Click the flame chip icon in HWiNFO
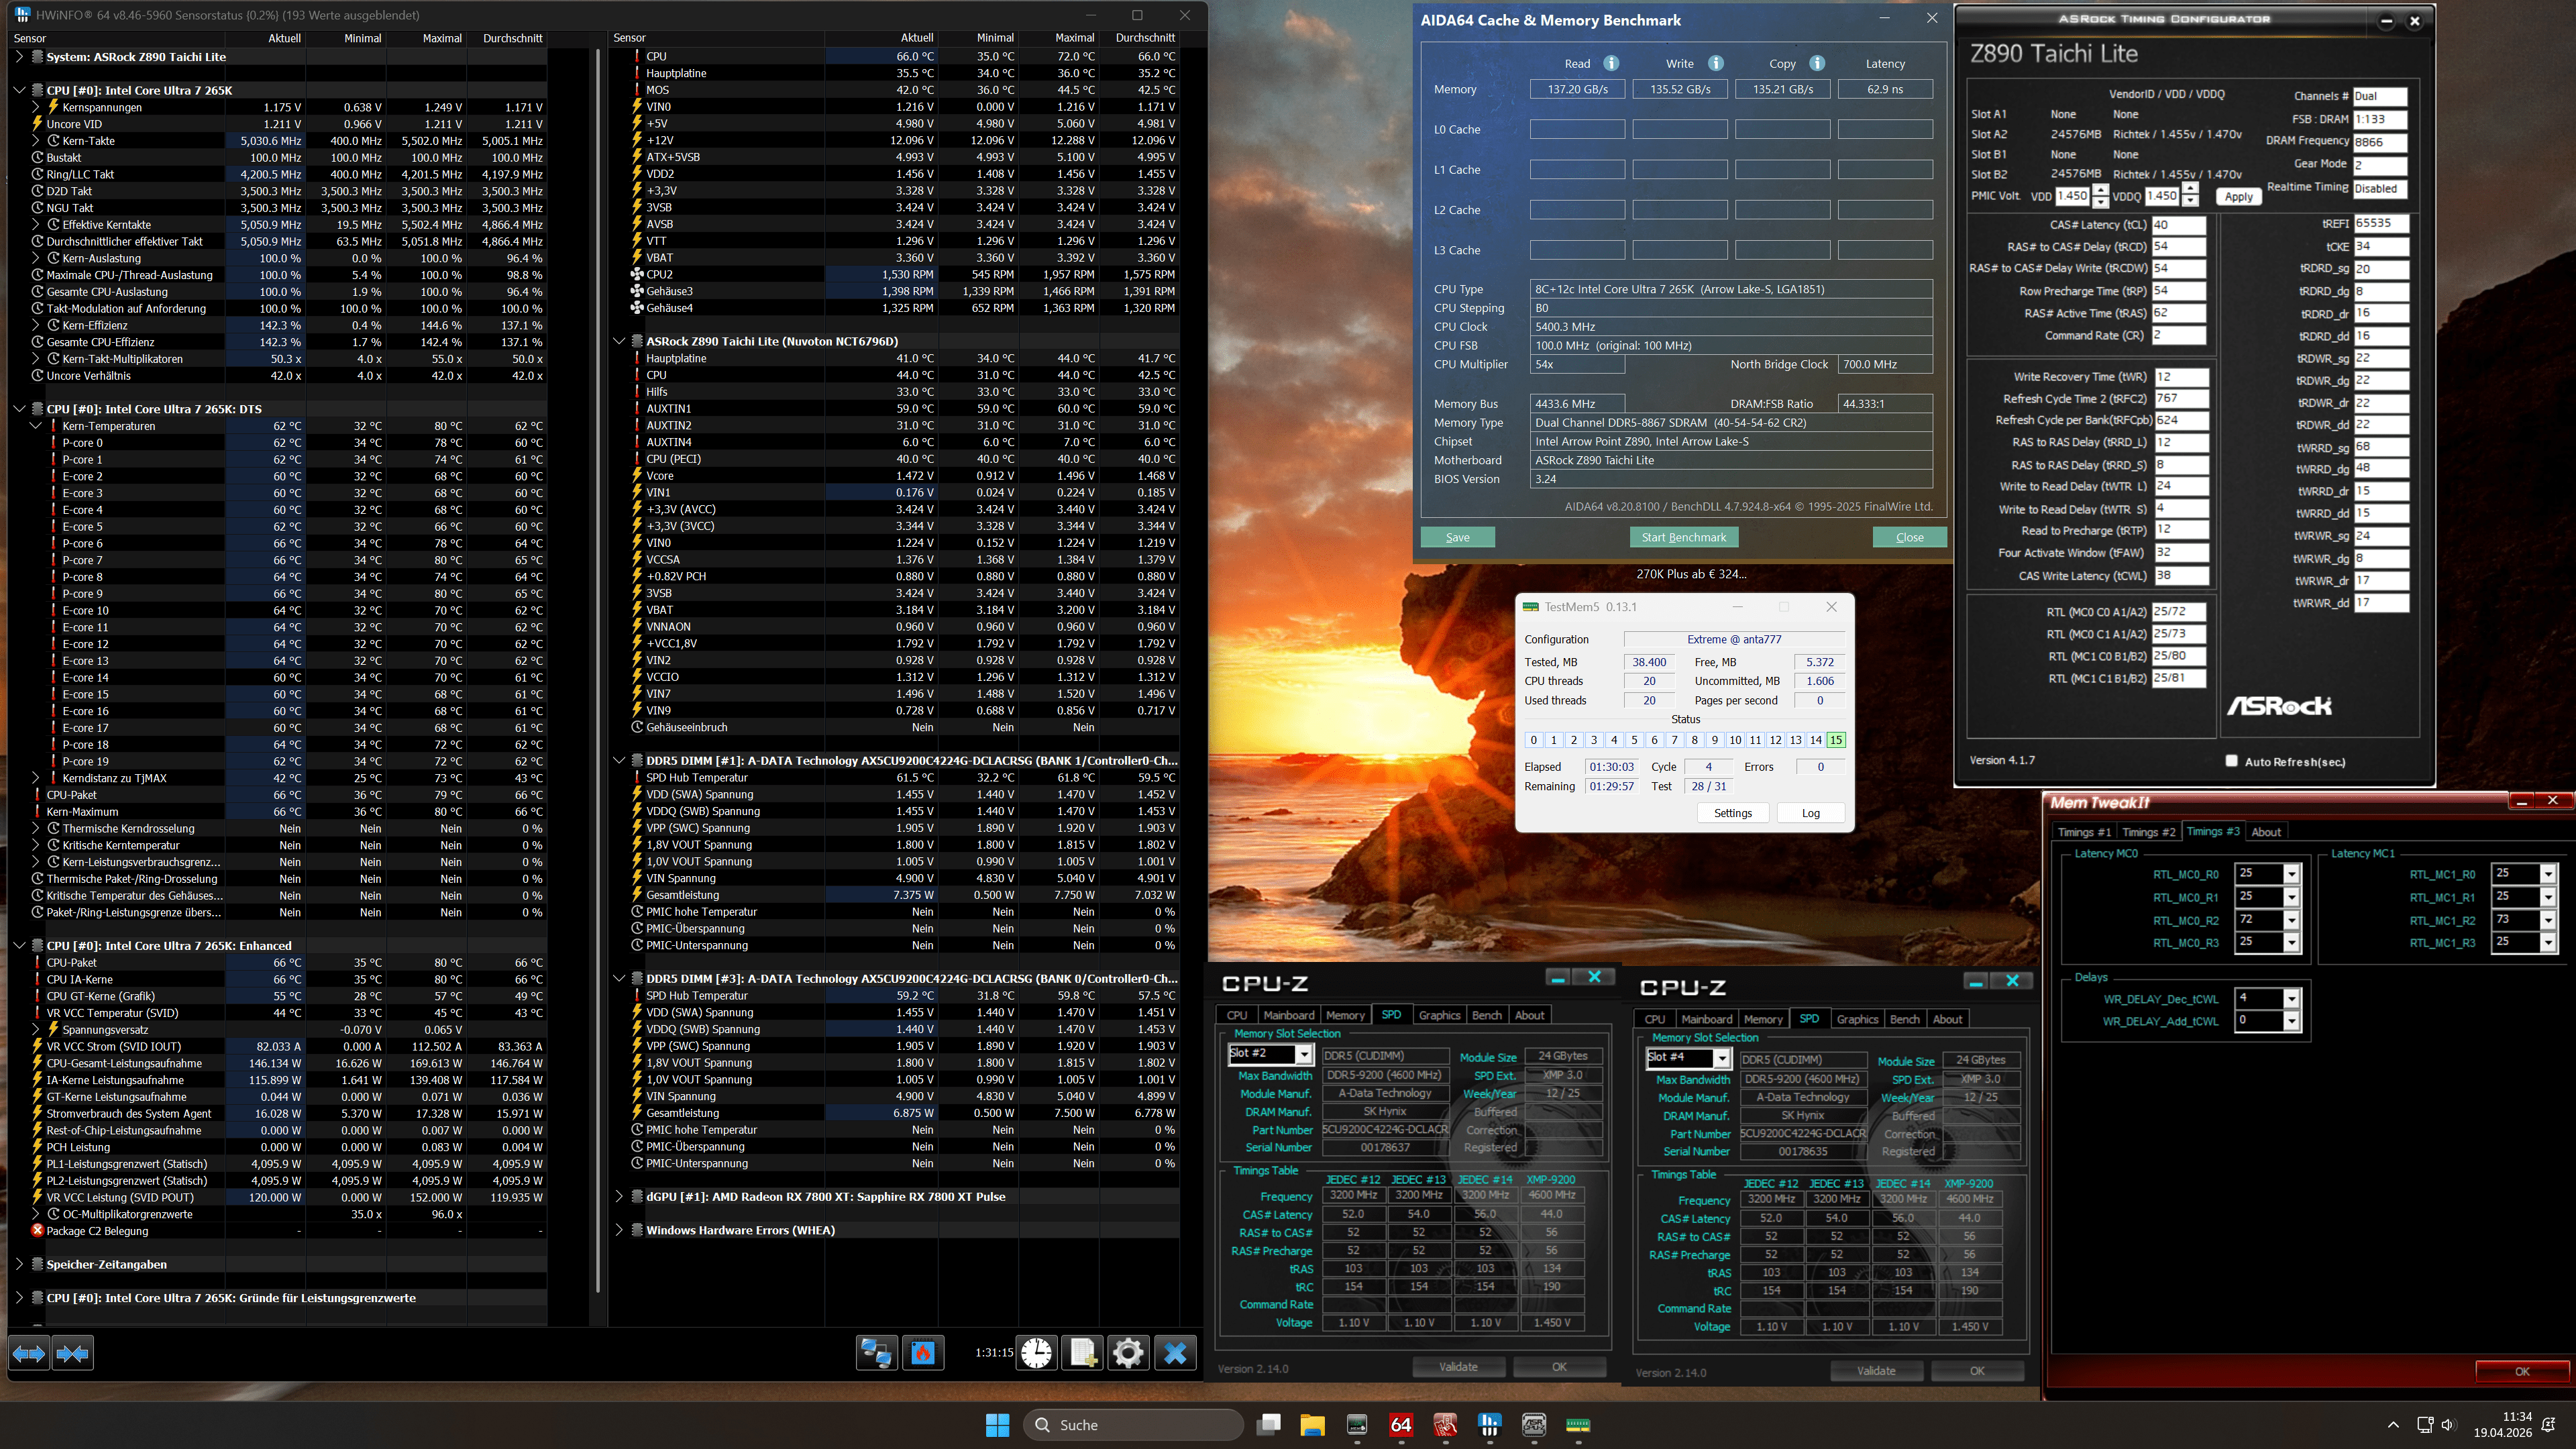This screenshot has width=2576, height=1449. pos(922,1353)
